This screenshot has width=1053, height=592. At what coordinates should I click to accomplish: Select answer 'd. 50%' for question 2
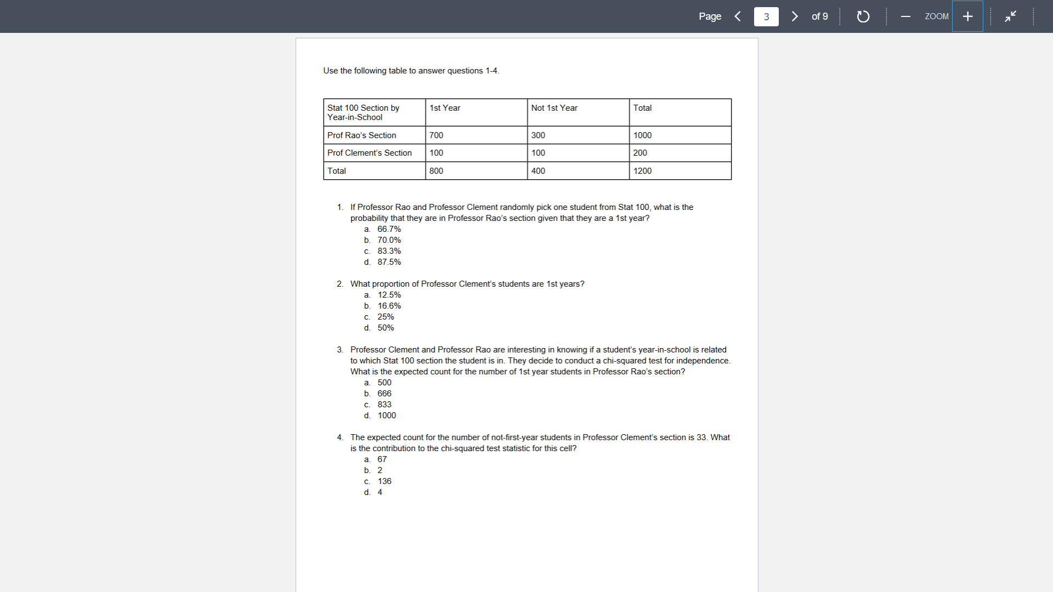[386, 327]
